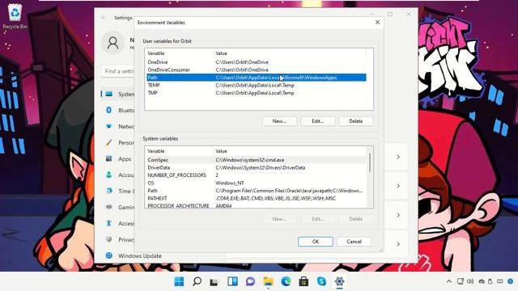518x291 pixels.
Task: Open Microsoft Store from taskbar
Action: (x=304, y=281)
